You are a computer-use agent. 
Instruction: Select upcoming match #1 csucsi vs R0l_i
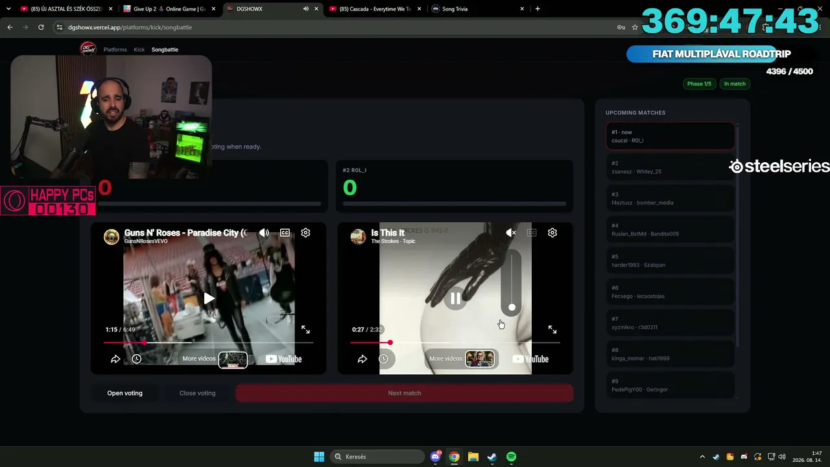pyautogui.click(x=670, y=136)
